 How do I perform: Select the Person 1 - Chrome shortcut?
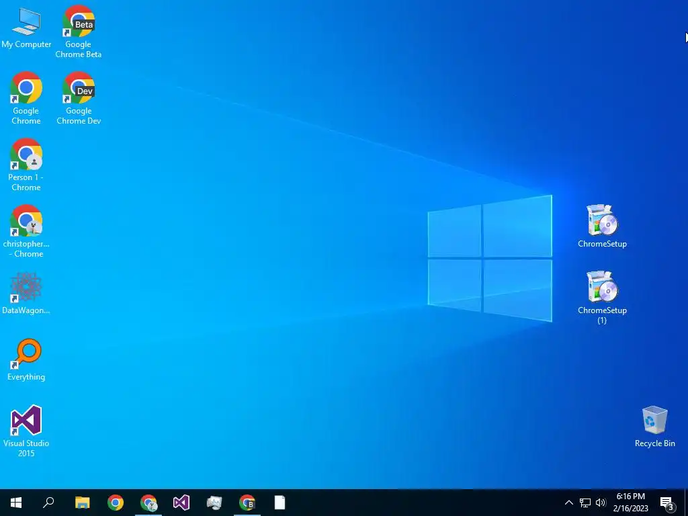click(26, 165)
